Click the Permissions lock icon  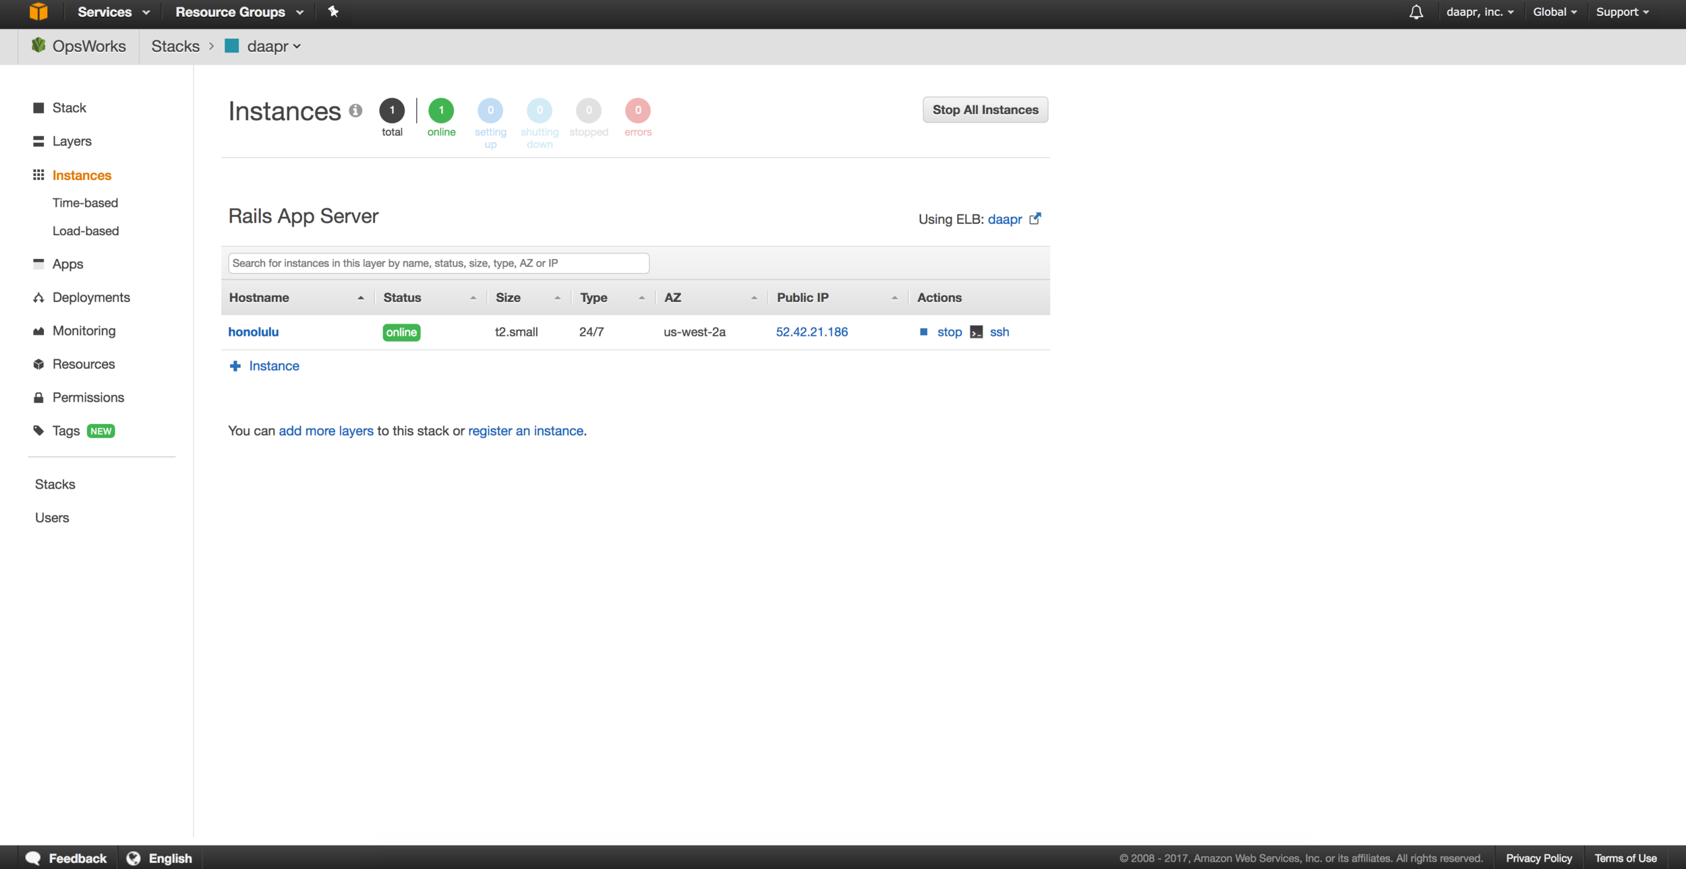coord(38,398)
